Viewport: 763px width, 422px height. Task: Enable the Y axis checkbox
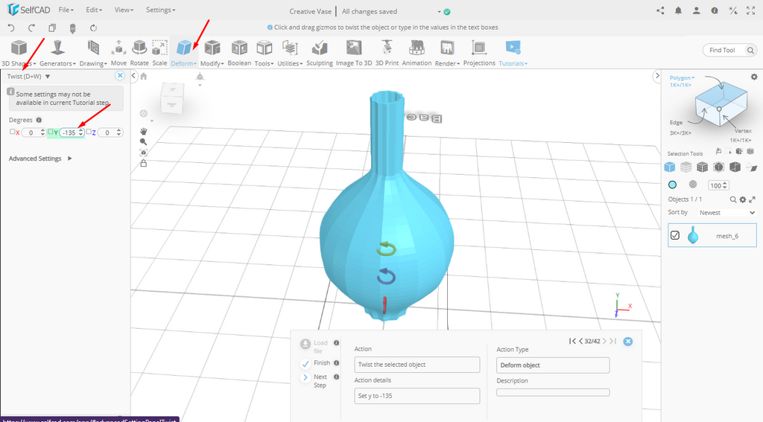coord(51,132)
